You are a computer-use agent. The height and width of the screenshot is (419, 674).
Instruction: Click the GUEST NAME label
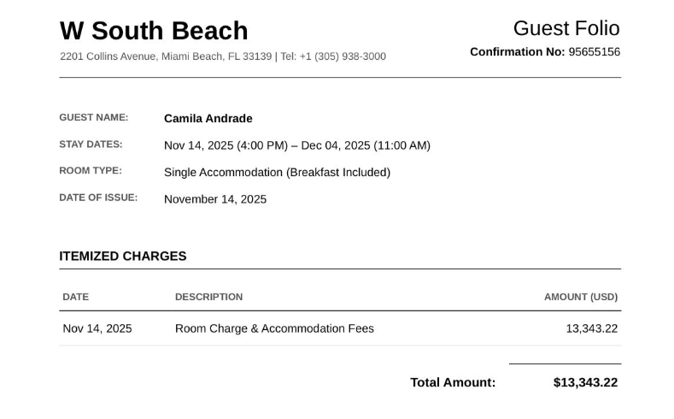coord(94,117)
